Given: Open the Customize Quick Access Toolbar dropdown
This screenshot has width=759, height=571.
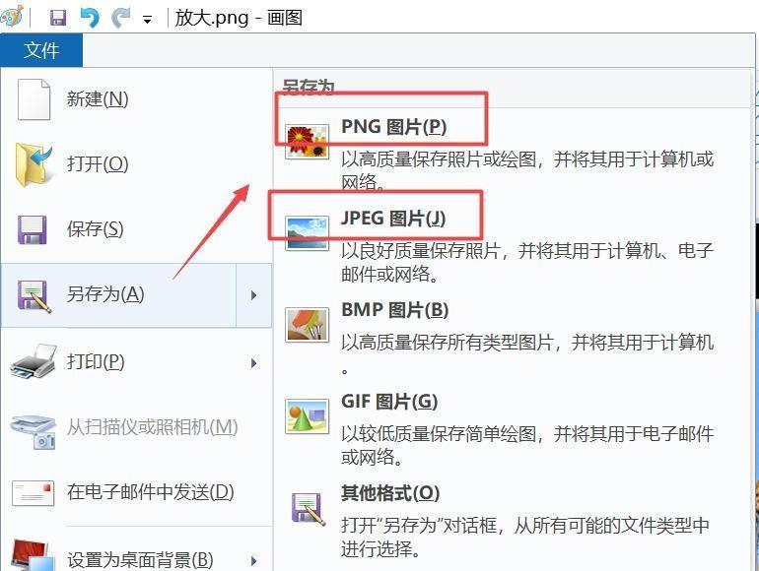Looking at the screenshot, I should (x=147, y=20).
